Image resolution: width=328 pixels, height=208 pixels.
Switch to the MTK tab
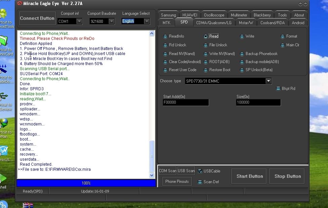[x=166, y=22]
